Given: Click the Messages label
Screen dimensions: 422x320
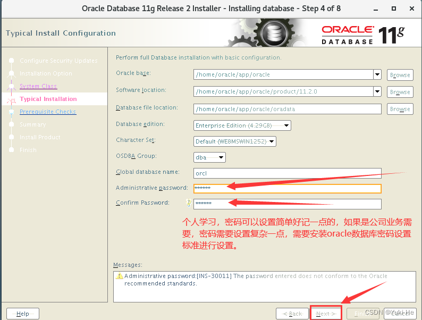Looking at the screenshot, I should click(128, 265).
